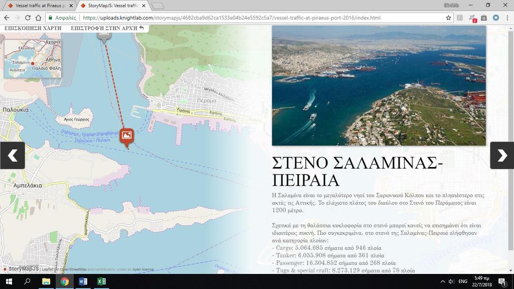Viewport: 514px width, 289px height.
Task: Click the Tugs & special craft line
Action: [343, 270]
